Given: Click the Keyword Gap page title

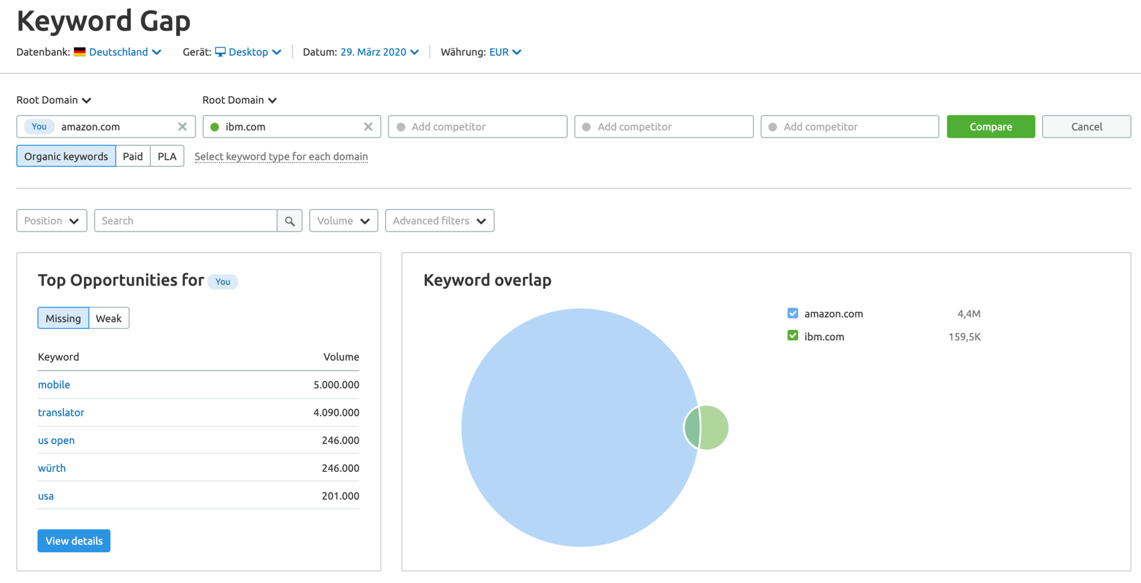Looking at the screenshot, I should tap(104, 22).
